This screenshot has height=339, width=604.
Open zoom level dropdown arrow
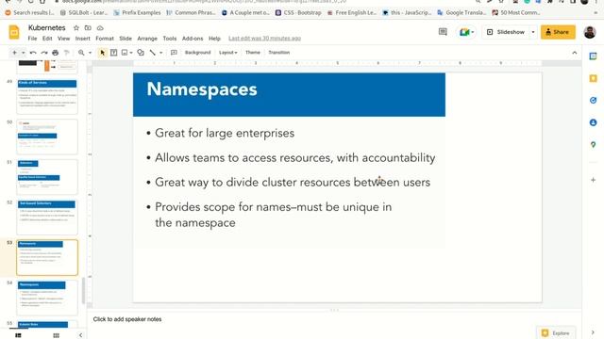click(91, 53)
